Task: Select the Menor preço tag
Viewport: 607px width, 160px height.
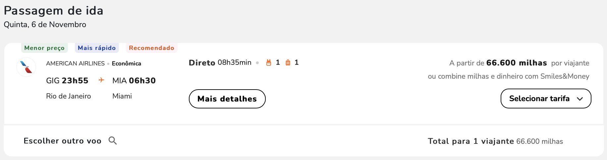Action: coord(44,48)
